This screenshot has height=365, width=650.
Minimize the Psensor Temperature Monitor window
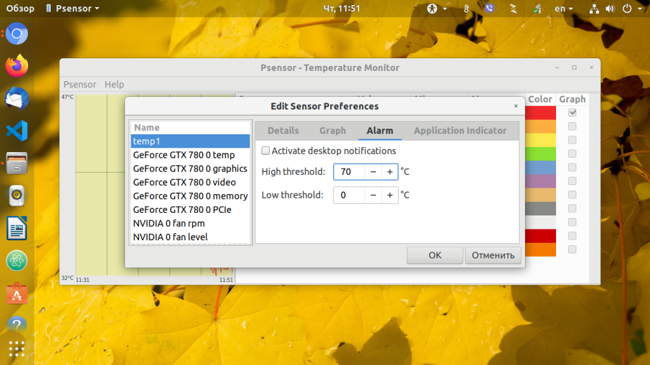pos(557,67)
